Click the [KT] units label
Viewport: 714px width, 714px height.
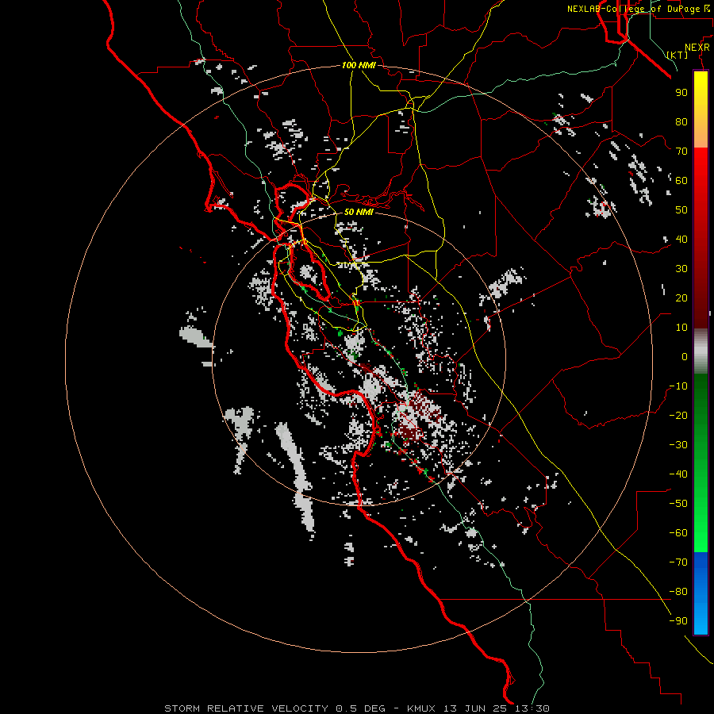click(678, 55)
